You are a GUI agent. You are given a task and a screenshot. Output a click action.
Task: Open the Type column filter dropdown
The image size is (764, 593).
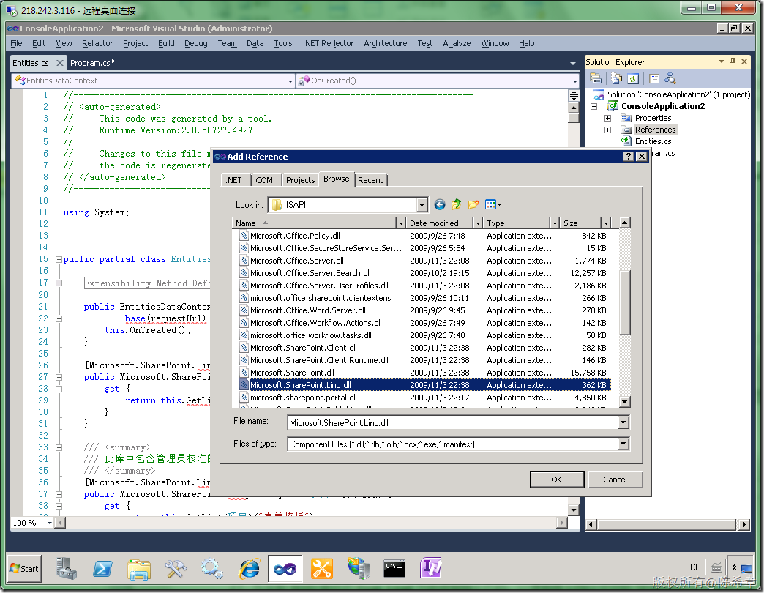pos(555,223)
